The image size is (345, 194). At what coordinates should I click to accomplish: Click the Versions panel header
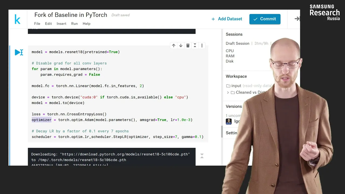click(x=234, y=106)
